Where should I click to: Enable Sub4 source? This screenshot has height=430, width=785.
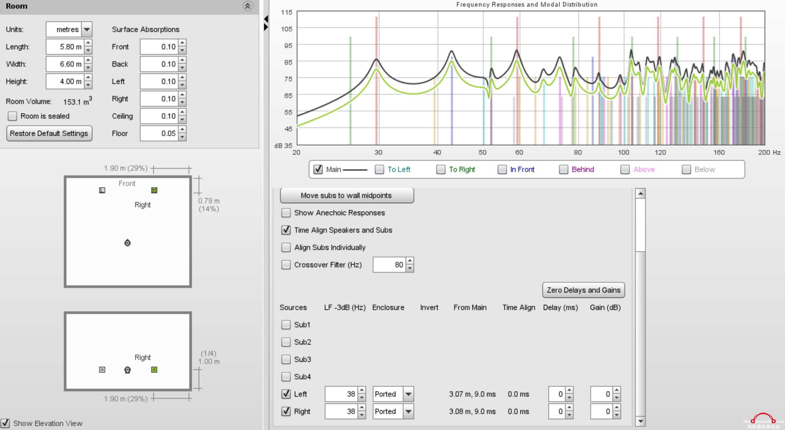click(286, 377)
